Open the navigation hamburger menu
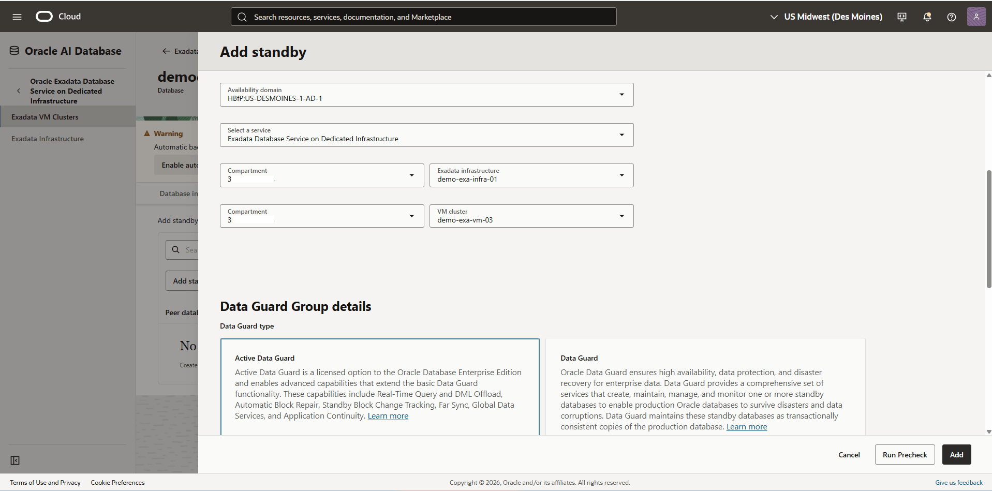992x491 pixels. [17, 16]
